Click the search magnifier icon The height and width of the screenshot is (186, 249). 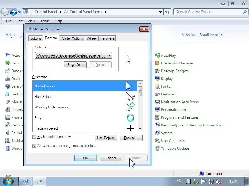point(245,12)
